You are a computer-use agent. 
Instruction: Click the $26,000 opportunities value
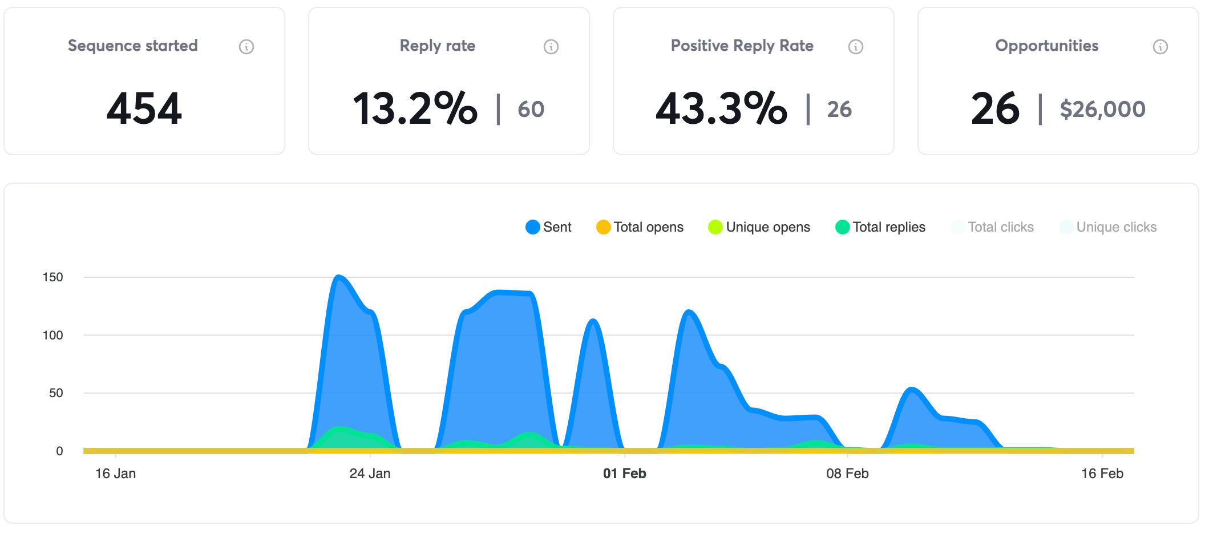click(1102, 109)
